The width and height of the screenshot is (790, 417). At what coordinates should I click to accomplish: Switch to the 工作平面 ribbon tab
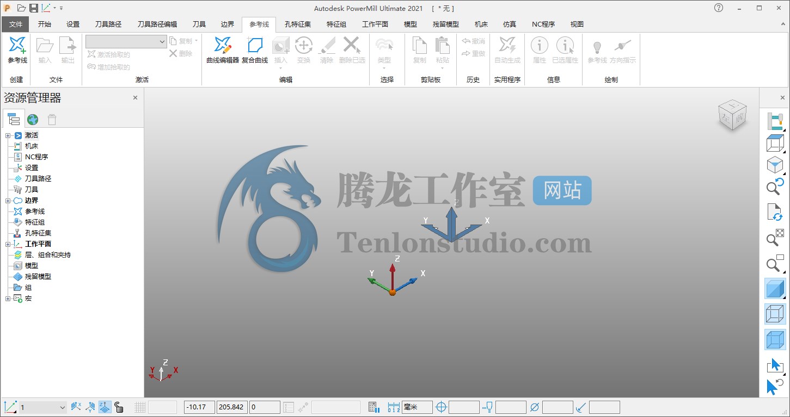[375, 24]
